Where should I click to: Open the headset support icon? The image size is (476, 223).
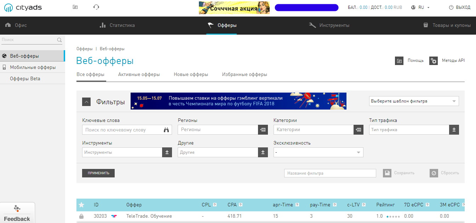tap(96, 7)
